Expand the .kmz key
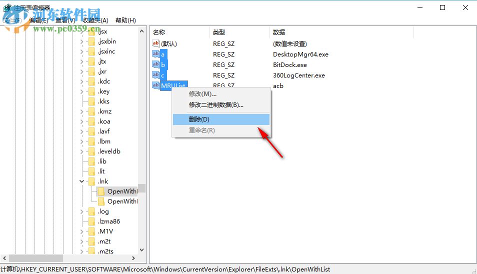477x274 pixels. coord(81,111)
